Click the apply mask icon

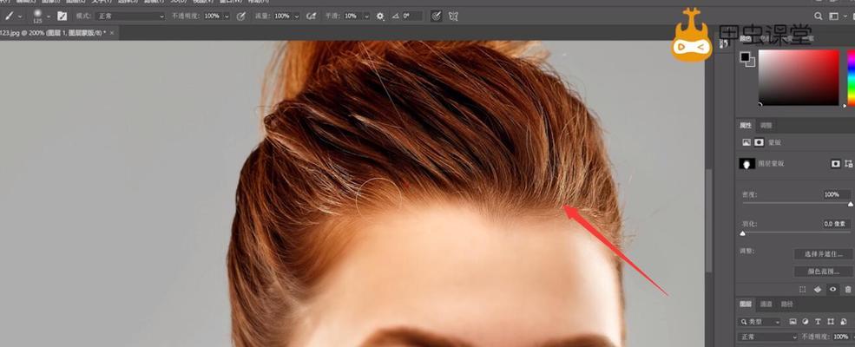coord(818,290)
